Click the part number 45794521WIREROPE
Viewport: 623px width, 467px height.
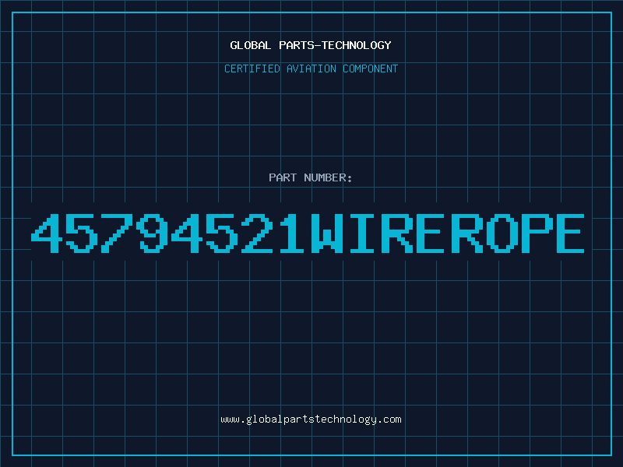308,233
